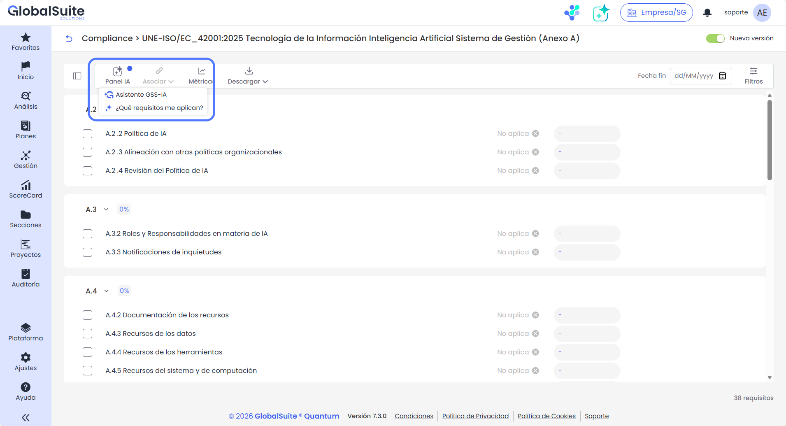Viewport: 786px width, 426px height.
Task: Collapse the sidebar with double chevron
Action: 26,417
